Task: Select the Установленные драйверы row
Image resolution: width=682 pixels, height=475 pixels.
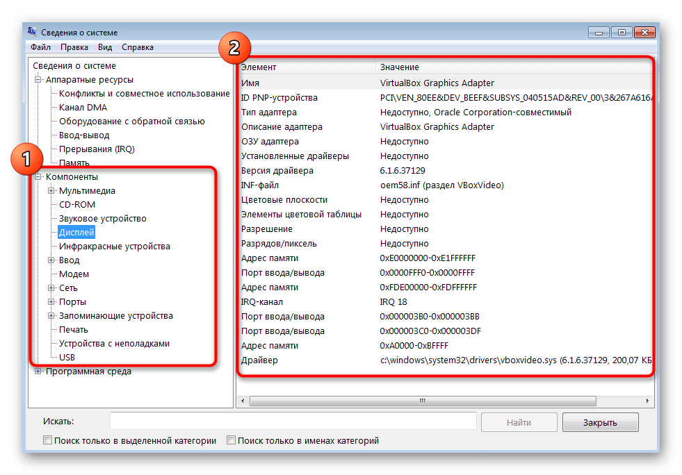Action: [x=446, y=156]
